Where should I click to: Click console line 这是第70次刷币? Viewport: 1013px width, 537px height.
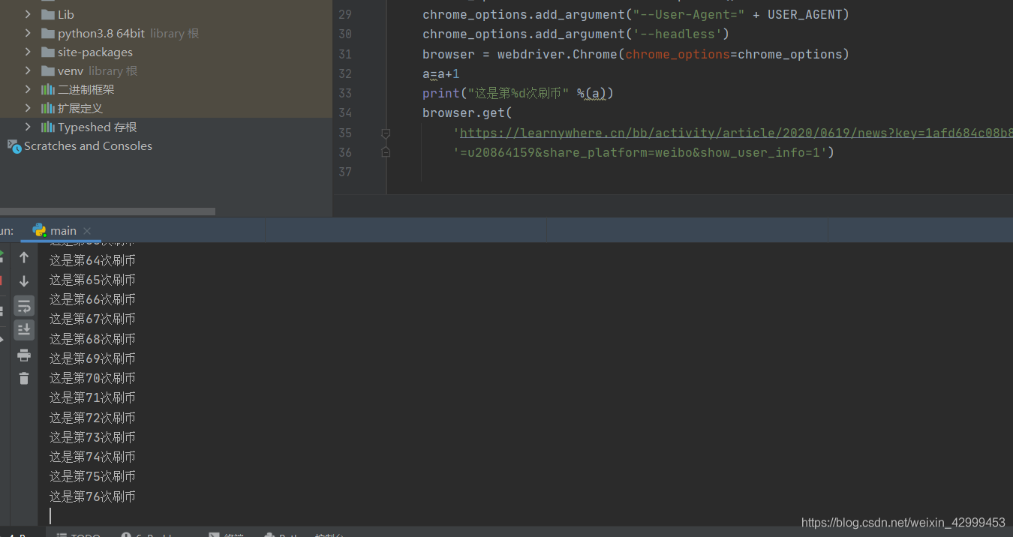click(x=92, y=378)
